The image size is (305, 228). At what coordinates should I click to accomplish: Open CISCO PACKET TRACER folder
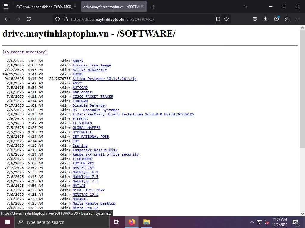(x=93, y=96)
